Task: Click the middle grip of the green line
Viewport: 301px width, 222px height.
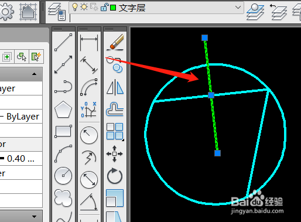Action: point(211,95)
